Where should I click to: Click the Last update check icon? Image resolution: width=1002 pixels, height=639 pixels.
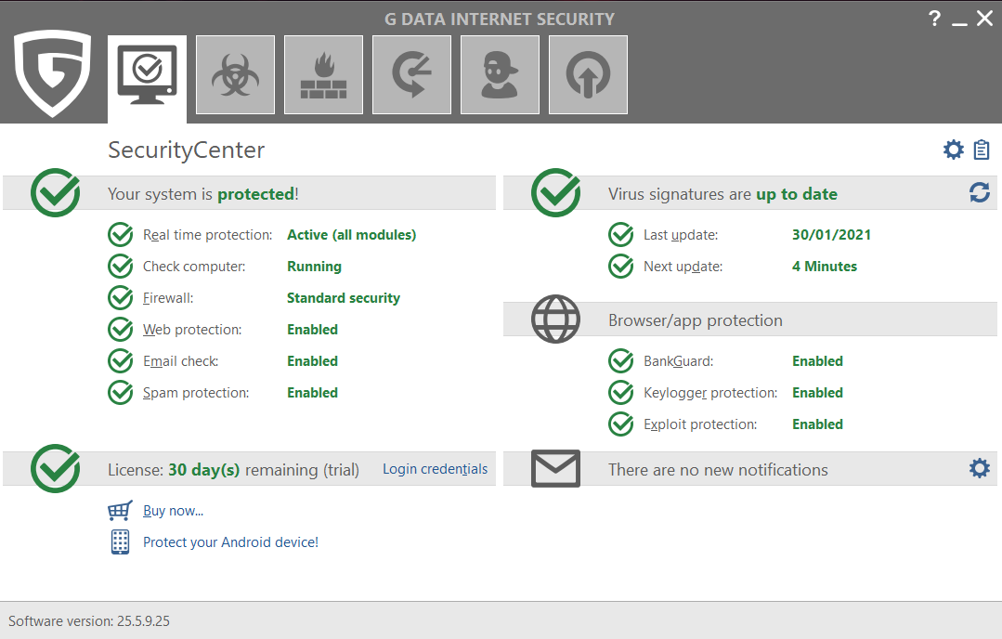click(620, 234)
